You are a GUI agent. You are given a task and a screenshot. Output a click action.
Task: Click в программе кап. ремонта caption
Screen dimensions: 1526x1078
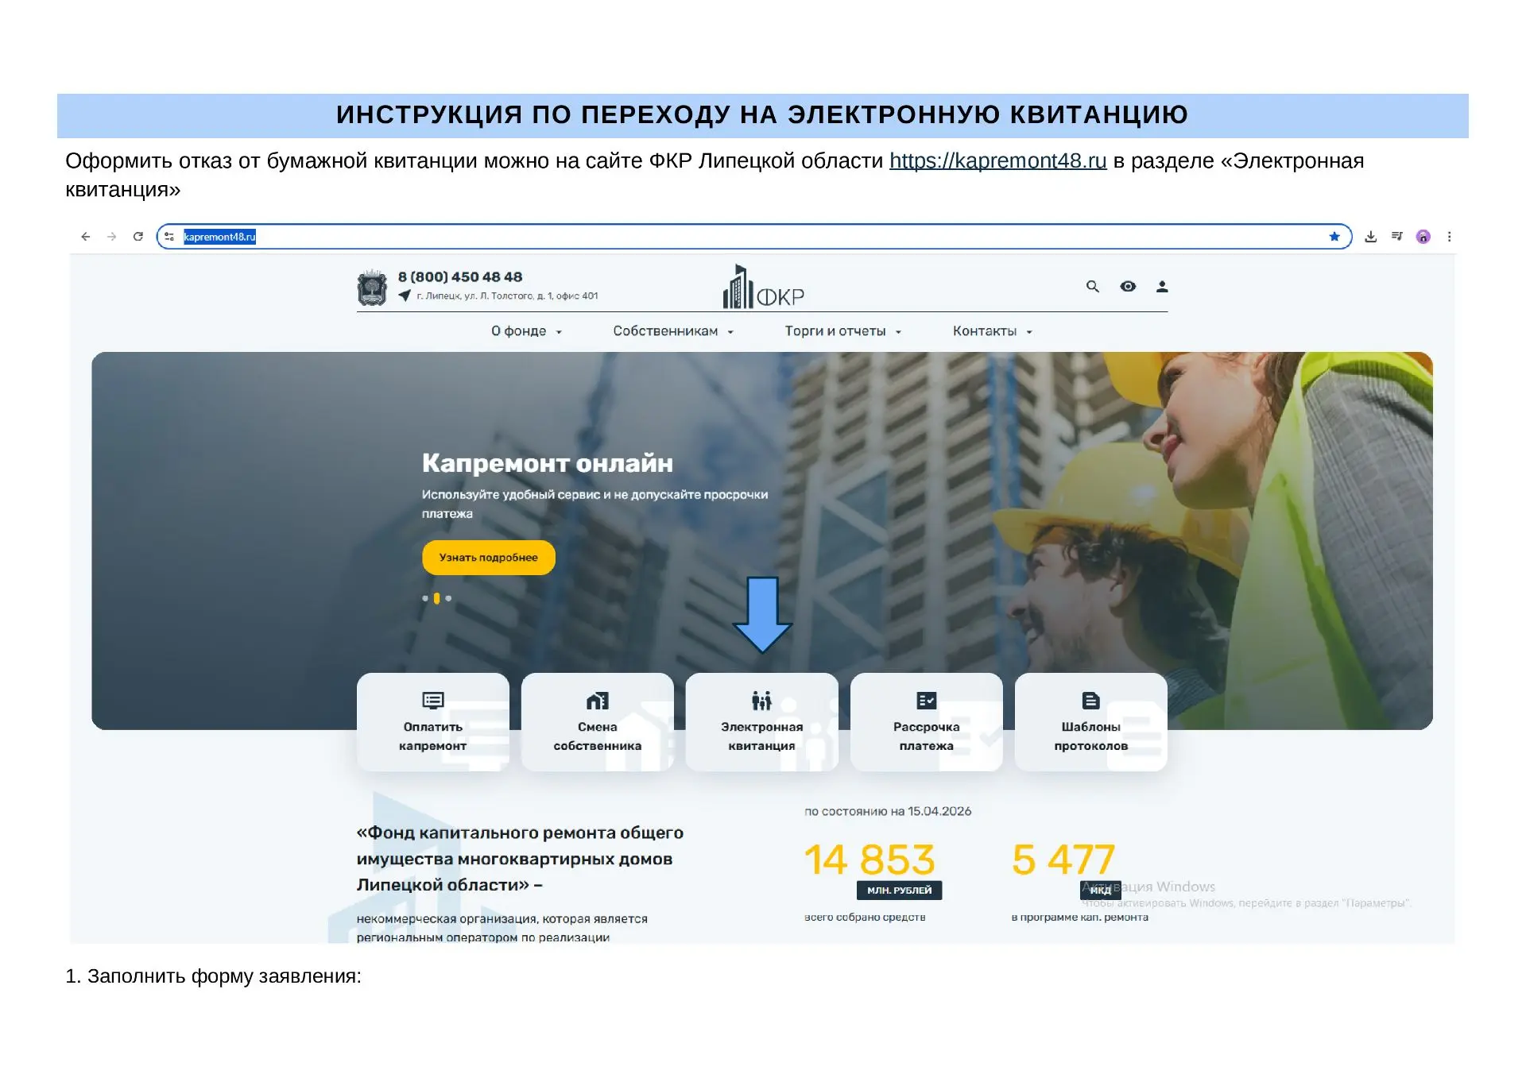tap(1079, 918)
